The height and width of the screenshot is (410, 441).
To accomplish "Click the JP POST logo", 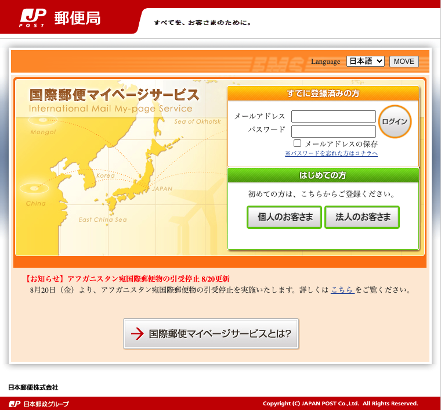I will [33, 18].
